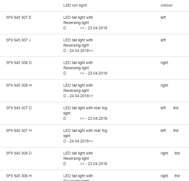Click the 307 E reversing light description
Image resolution: width=189 pixels, height=181 pixels.
pyautogui.click(x=78, y=20)
